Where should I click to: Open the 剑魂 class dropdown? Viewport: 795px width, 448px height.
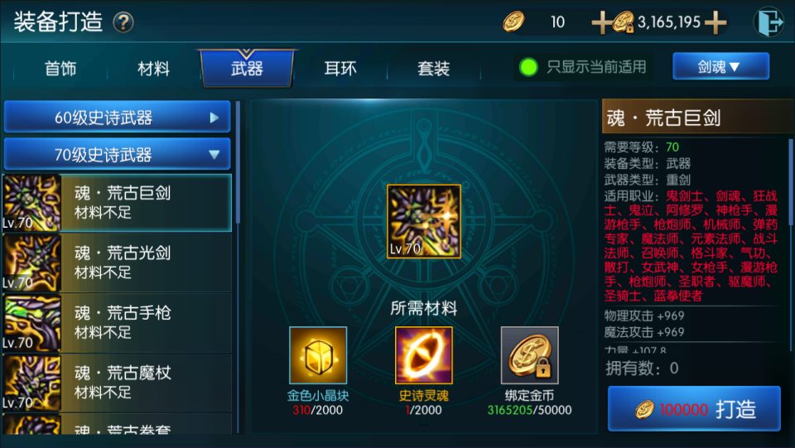point(720,66)
